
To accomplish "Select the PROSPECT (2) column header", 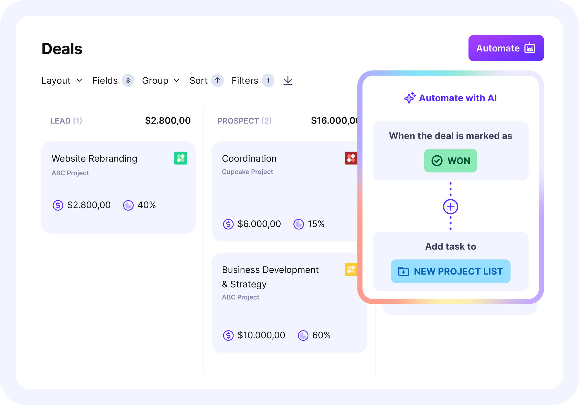I will click(x=244, y=121).
